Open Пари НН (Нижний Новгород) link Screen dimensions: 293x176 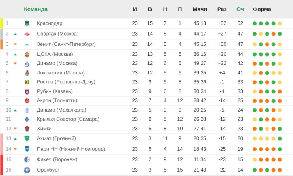(x=71, y=149)
